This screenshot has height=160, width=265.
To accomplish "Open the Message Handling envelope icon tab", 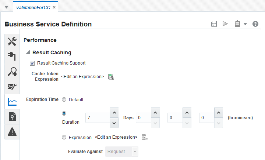I will click(12, 87).
